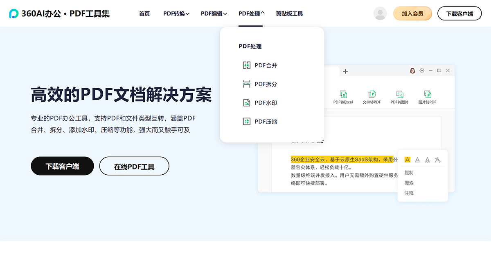This screenshot has height=269, width=491.
Task: Select the PDF压缩 compress icon
Action: click(x=246, y=121)
